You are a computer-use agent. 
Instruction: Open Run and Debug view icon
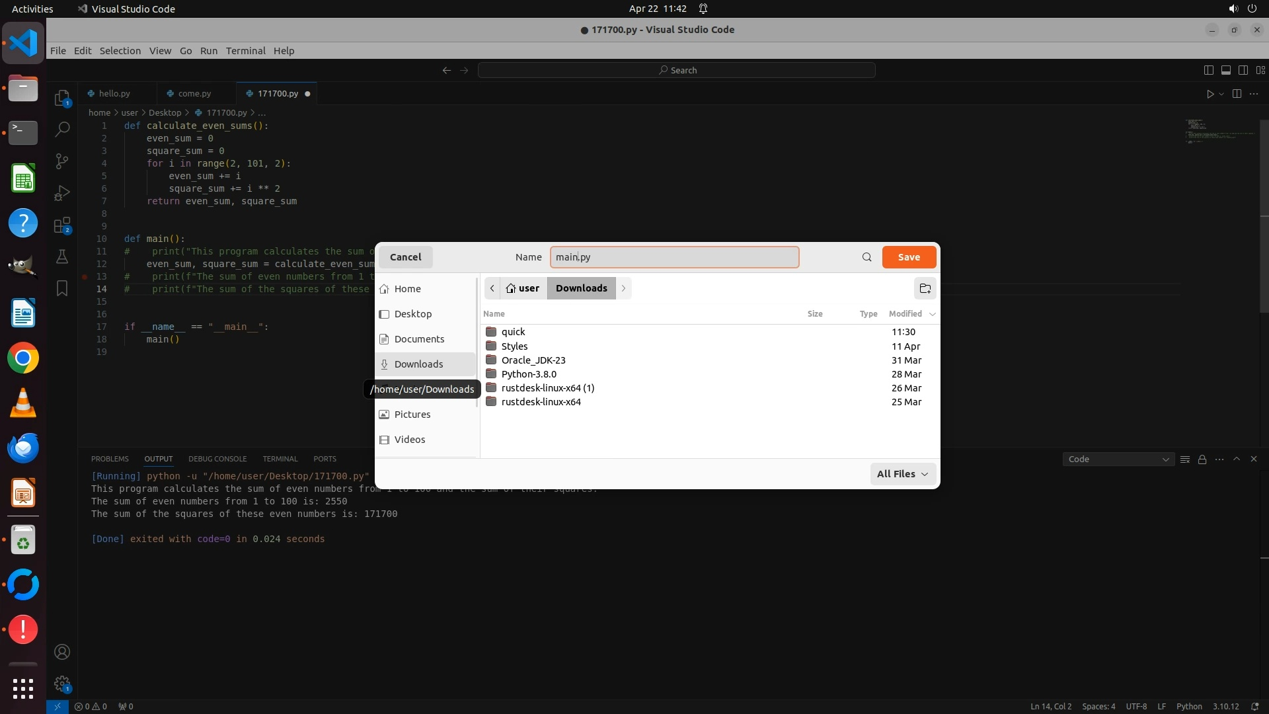point(62,193)
